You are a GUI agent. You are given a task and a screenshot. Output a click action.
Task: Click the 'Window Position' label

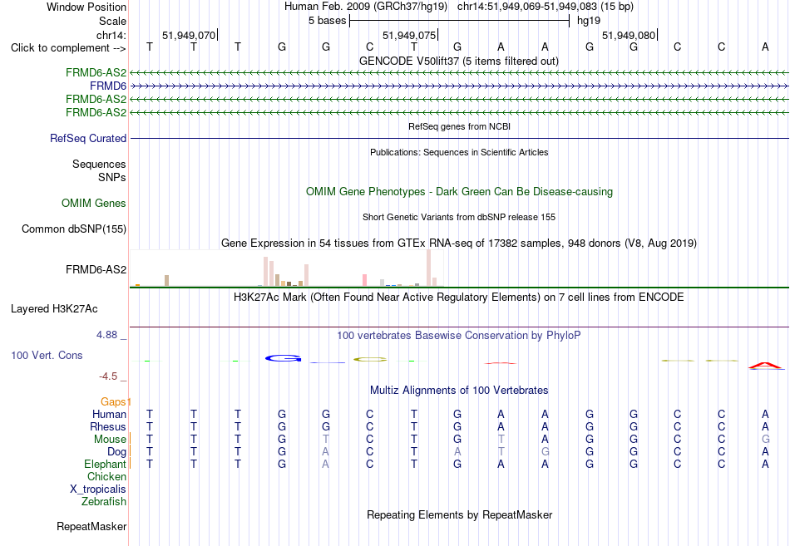pyautogui.click(x=86, y=7)
